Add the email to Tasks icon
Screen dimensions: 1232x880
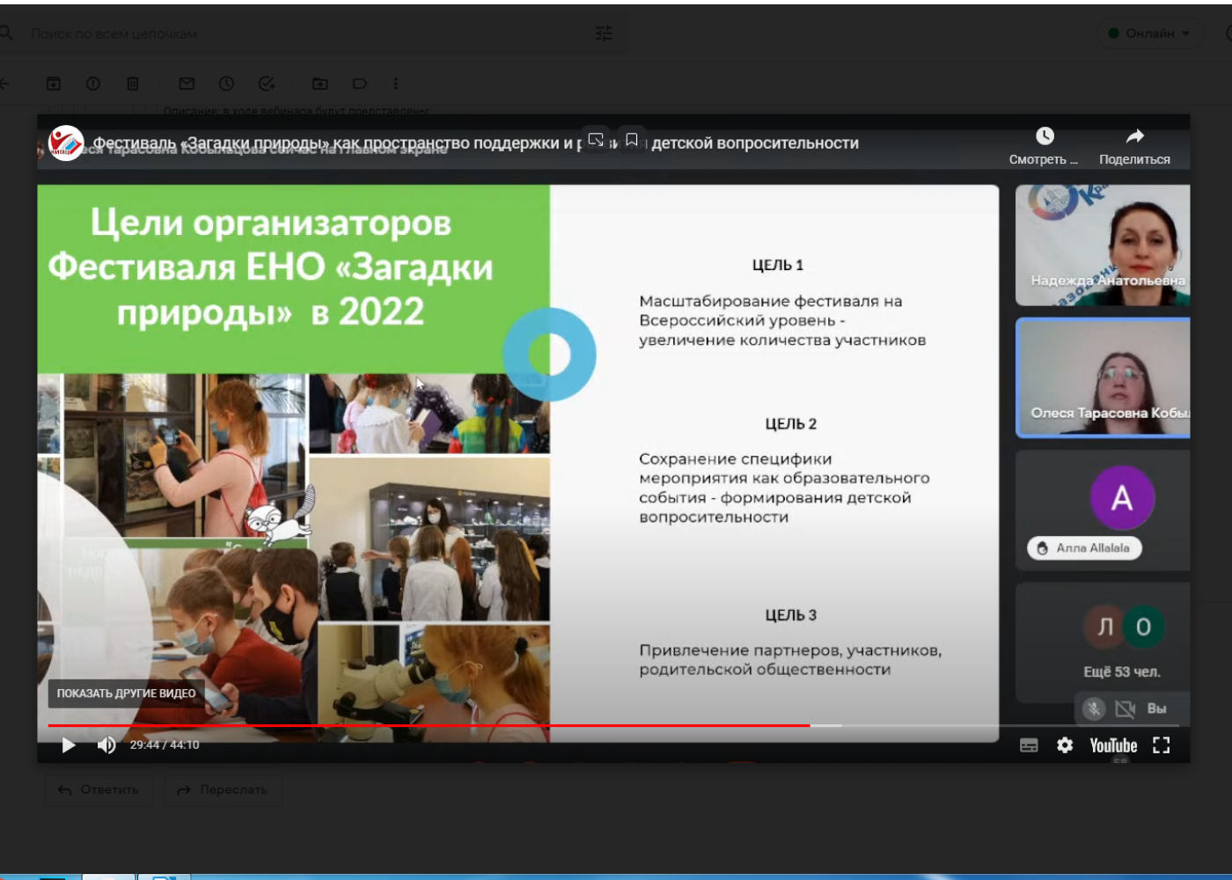pyautogui.click(x=267, y=84)
